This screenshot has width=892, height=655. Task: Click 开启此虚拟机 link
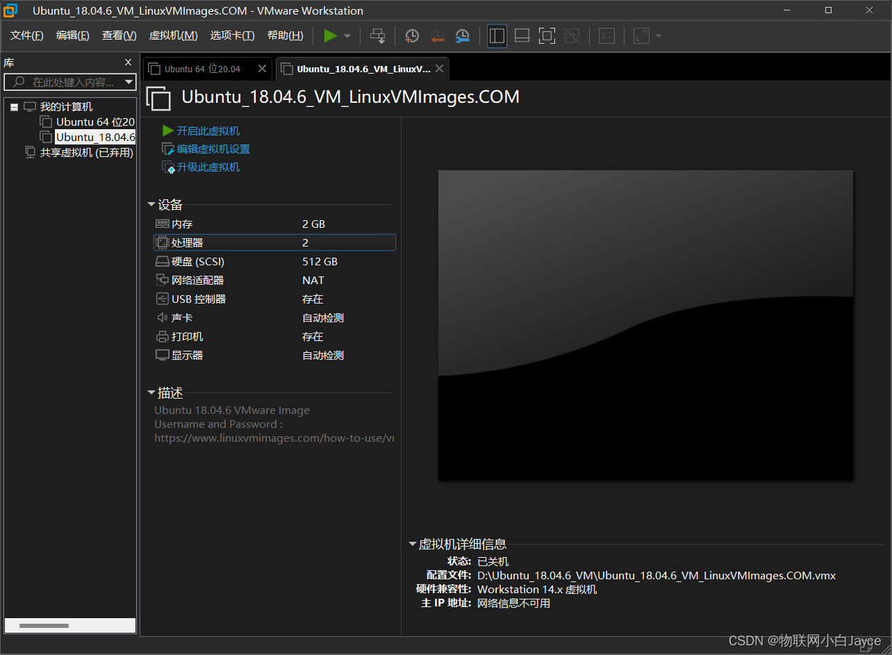pos(208,131)
